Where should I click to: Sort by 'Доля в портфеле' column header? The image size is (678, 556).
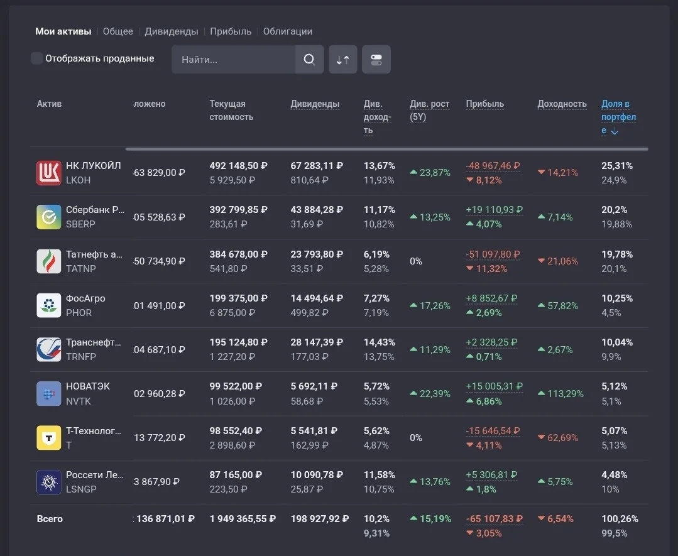point(618,117)
